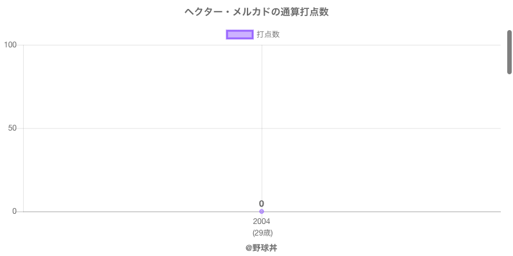Screen dimensions: 513x256
Task: Click the (29歳) age label
Action: pos(262,232)
